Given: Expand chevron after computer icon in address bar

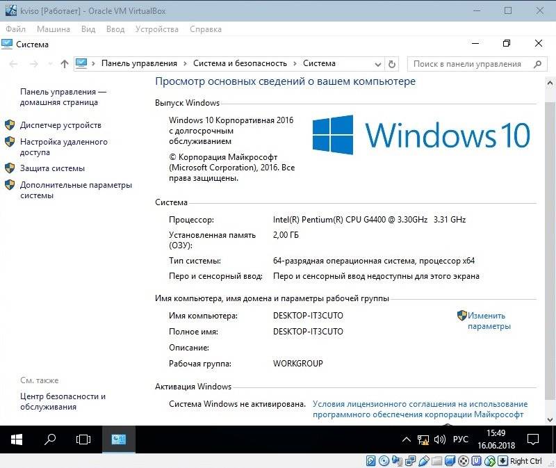Looking at the screenshot, I should pyautogui.click(x=93, y=64).
